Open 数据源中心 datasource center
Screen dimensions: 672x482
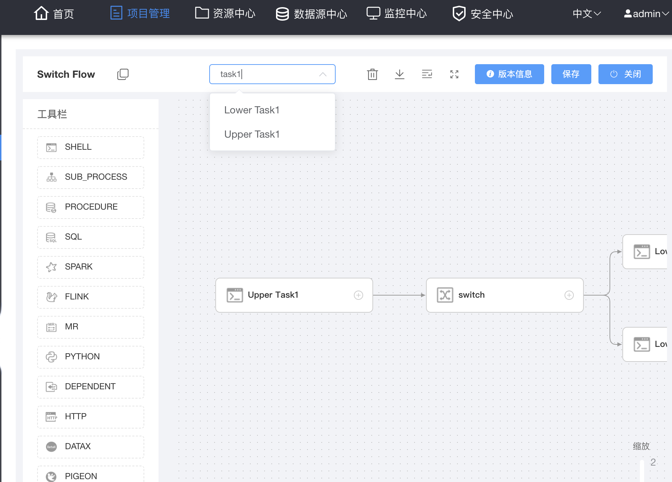coord(311,14)
